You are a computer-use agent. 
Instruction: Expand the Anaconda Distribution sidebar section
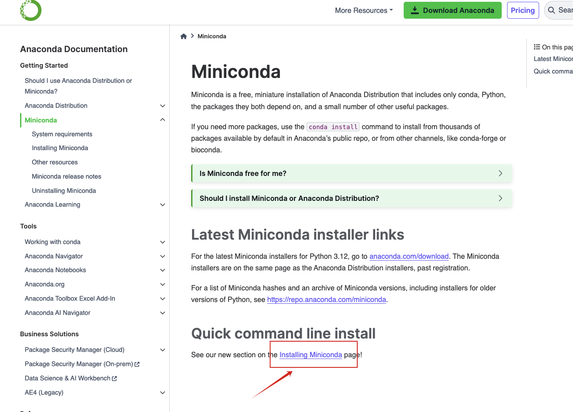point(163,106)
